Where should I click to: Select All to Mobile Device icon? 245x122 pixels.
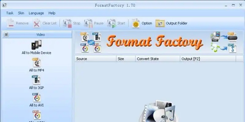point(36,45)
